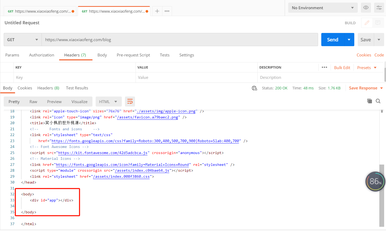This screenshot has width=386, height=231.
Task: Copy response body with copy icon
Action: click(x=370, y=101)
